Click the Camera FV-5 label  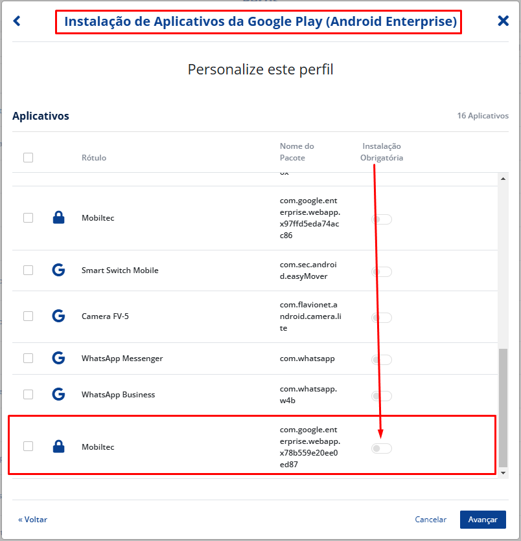point(105,316)
